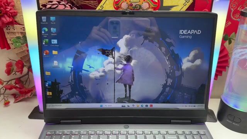The height and width of the screenshot is (139, 247).
Task: Select the Excel shortcut on desktop
Action: pyautogui.click(x=46, y=42)
